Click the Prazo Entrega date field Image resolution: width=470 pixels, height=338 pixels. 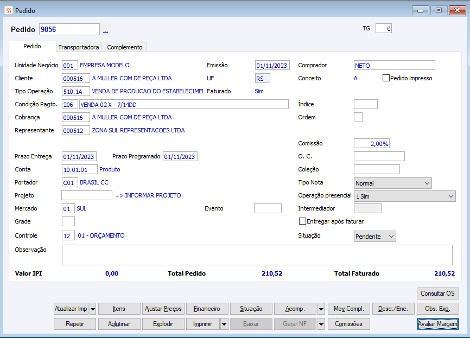[x=79, y=156]
